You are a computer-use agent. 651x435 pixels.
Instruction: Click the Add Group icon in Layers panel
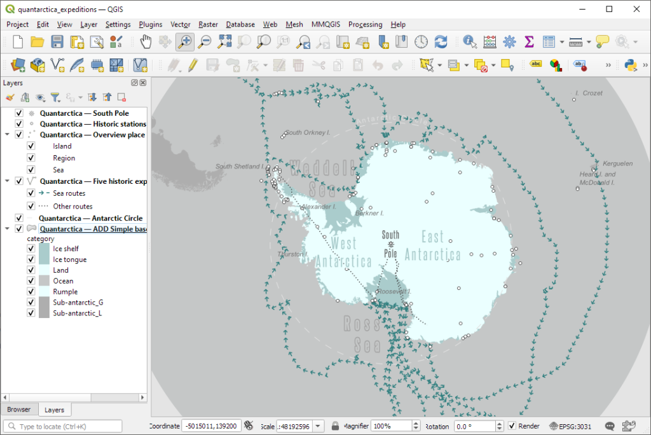(25, 97)
